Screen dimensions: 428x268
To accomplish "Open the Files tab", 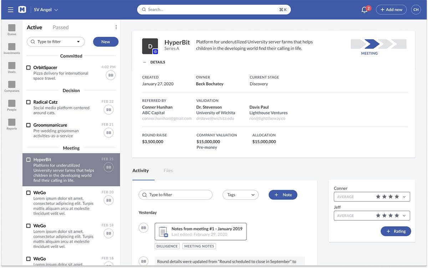I will coord(168,171).
